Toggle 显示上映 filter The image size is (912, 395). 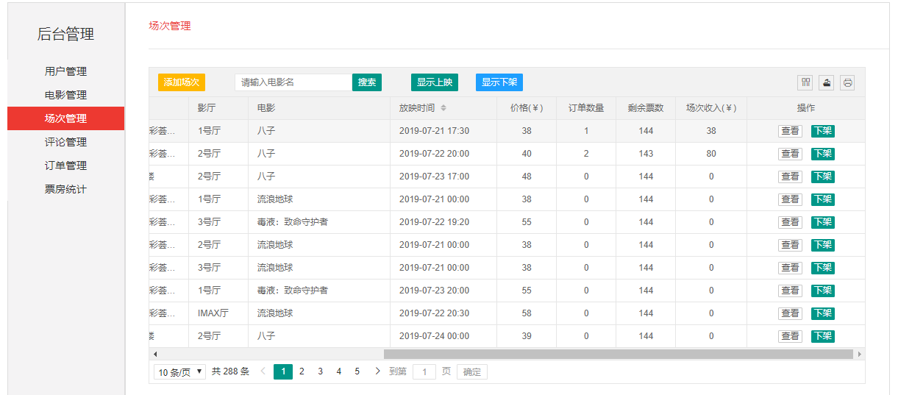[434, 82]
